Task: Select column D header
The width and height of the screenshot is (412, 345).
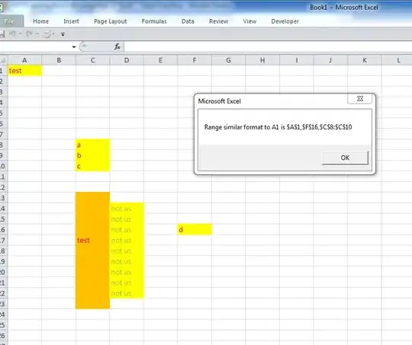Action: 127,60
